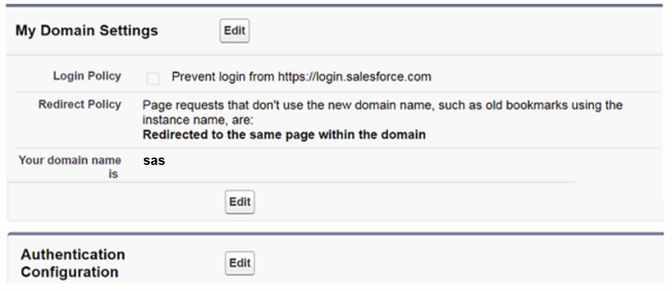
Task: Click the word "Authentication" in the section heading
Action: pos(73,255)
